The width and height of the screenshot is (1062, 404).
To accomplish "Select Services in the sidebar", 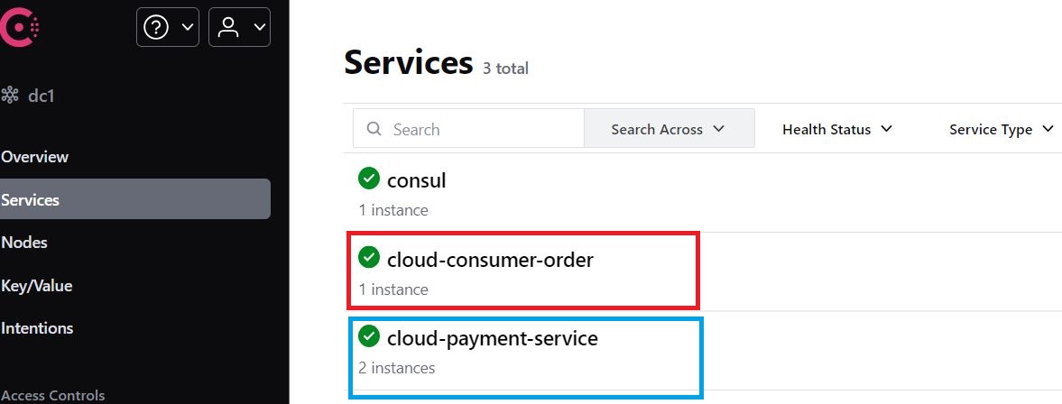I will pos(31,200).
